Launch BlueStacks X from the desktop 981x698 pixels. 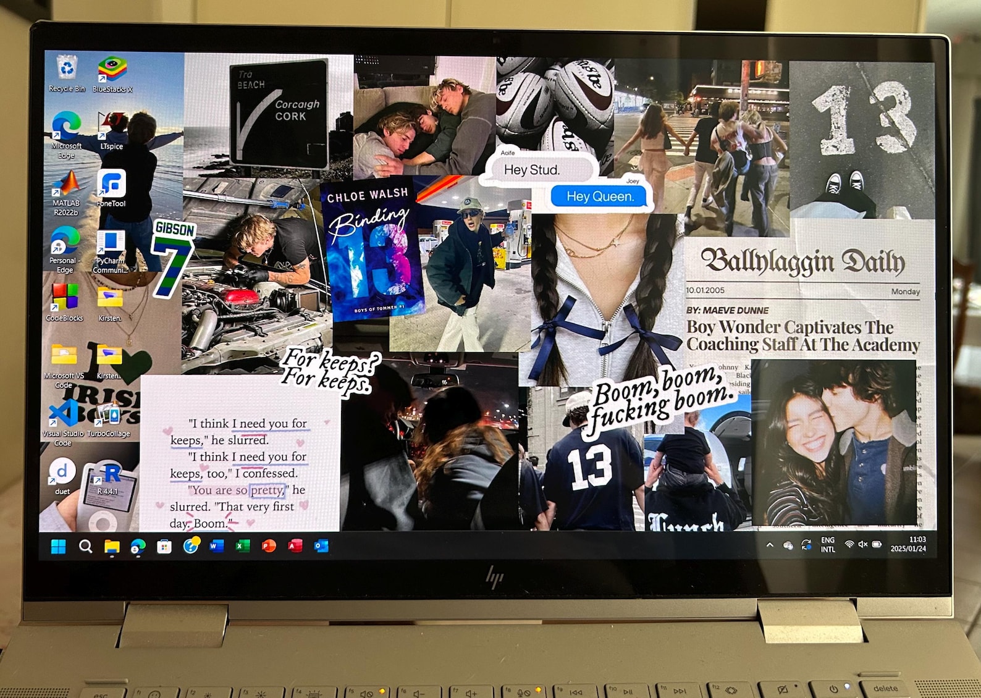point(112,74)
